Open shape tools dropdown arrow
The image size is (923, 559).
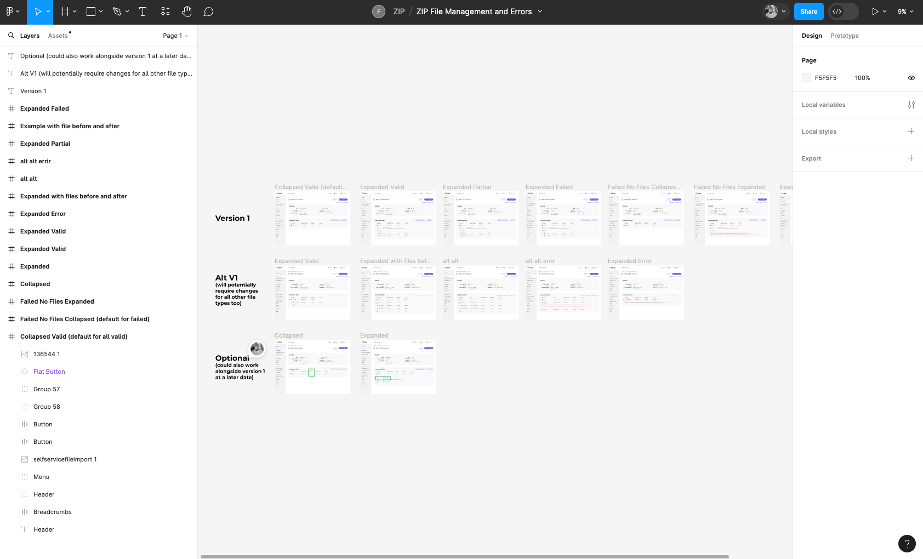point(101,12)
